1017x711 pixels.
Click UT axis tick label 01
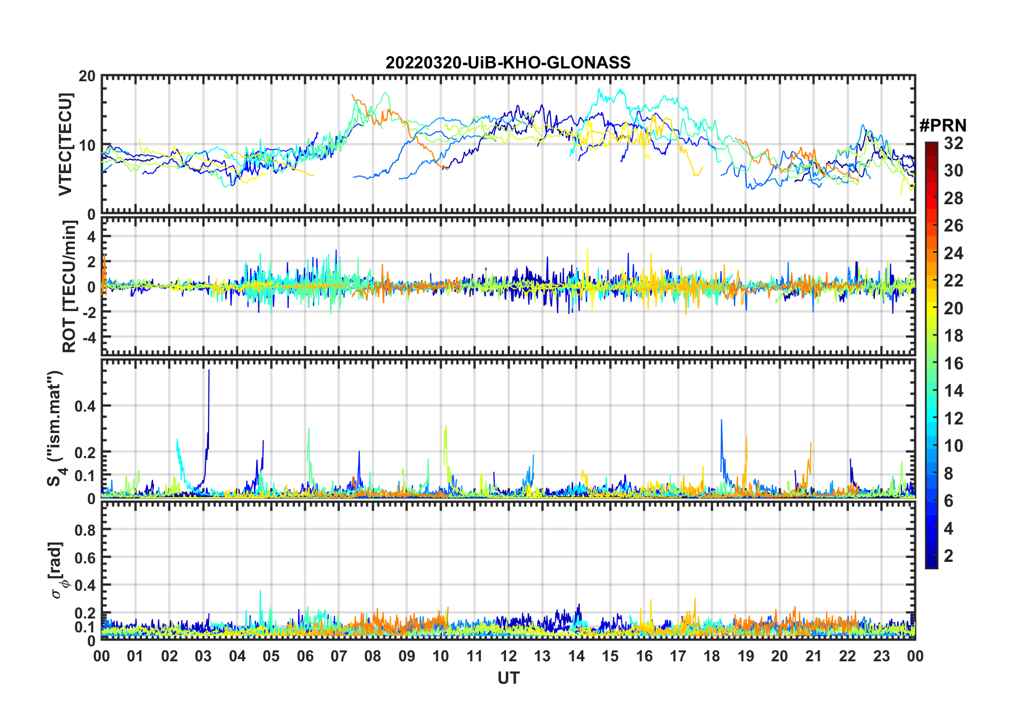pos(135,656)
